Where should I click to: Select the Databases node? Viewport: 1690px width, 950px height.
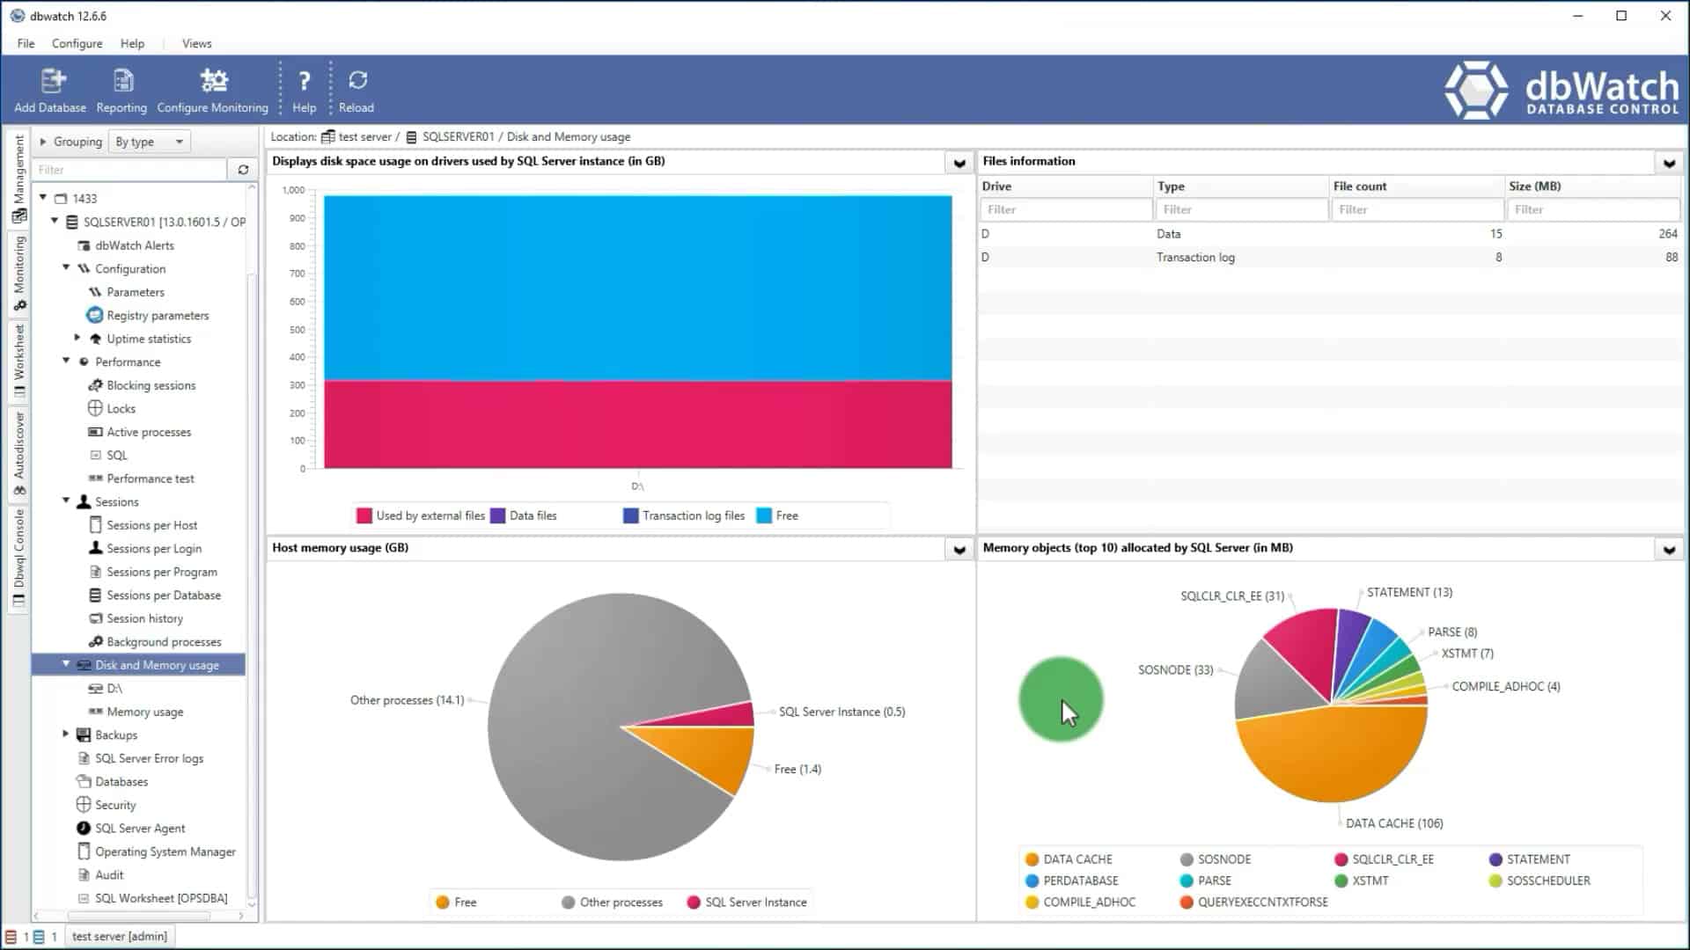[121, 782]
